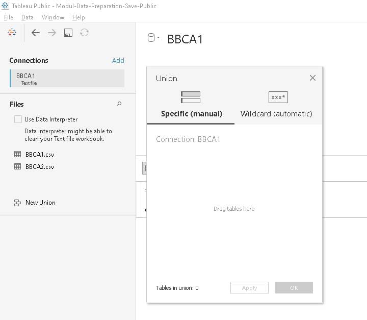Image resolution: width=367 pixels, height=320 pixels.
Task: Open the Data menu
Action: (x=28, y=17)
